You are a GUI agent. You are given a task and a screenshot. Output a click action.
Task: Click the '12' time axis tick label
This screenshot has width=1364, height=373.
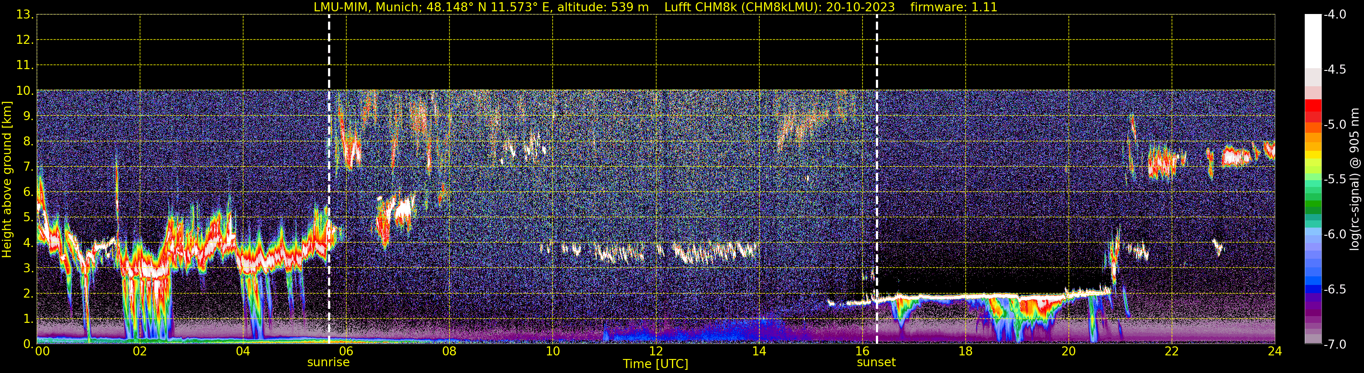coord(656,351)
